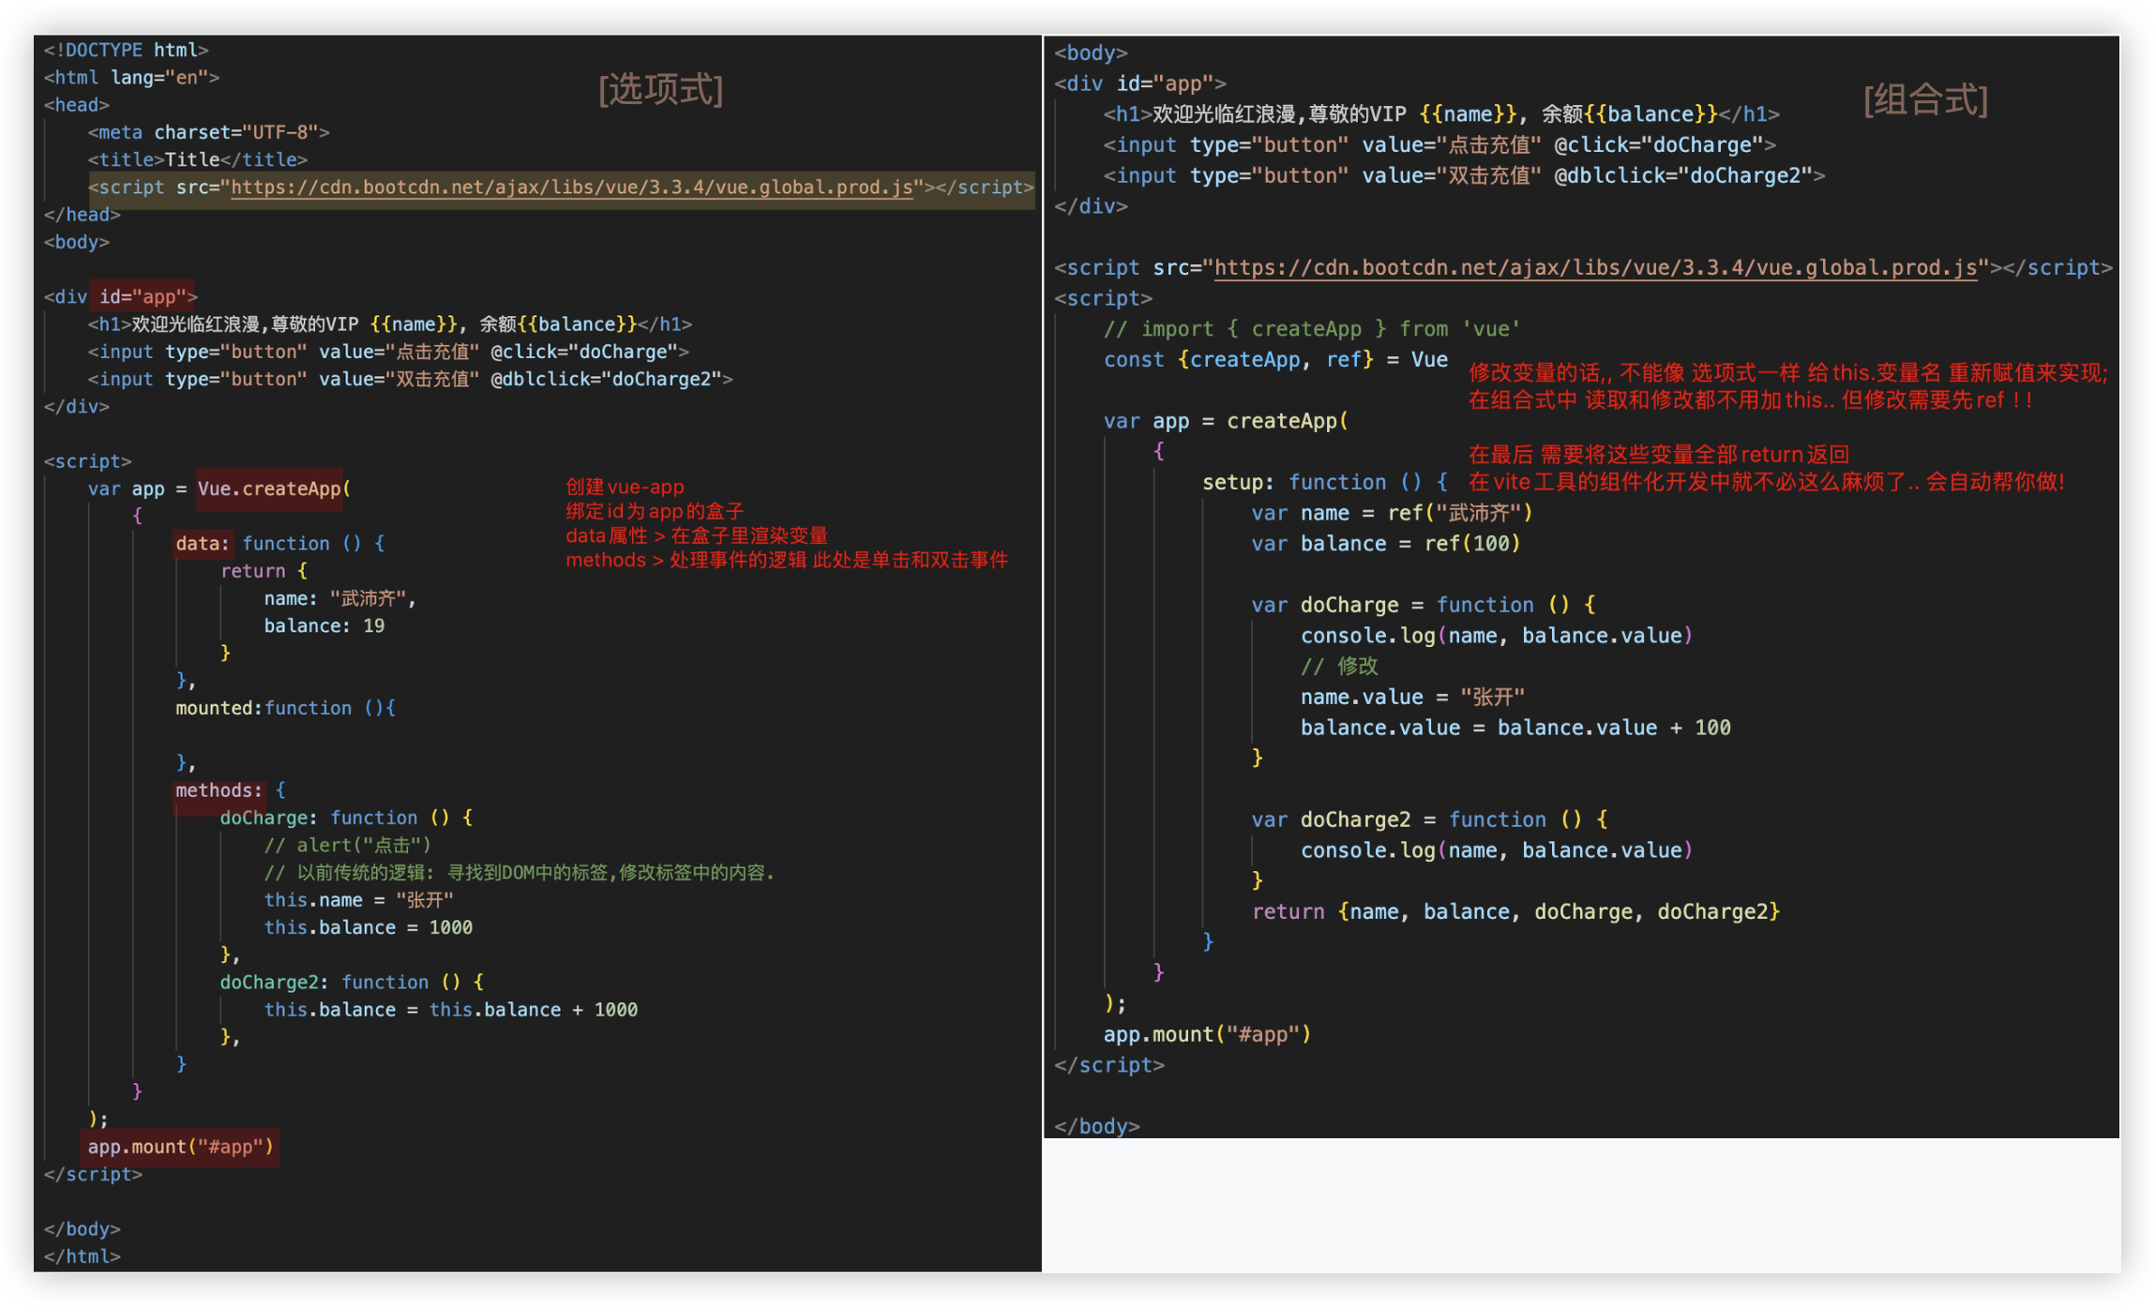Click this.balance = 1000 in doCharge method
This screenshot has width=2155, height=1307.
(368, 927)
